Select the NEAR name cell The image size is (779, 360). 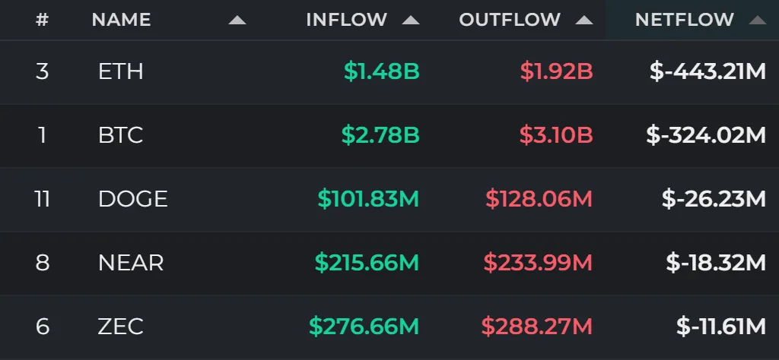click(x=131, y=263)
